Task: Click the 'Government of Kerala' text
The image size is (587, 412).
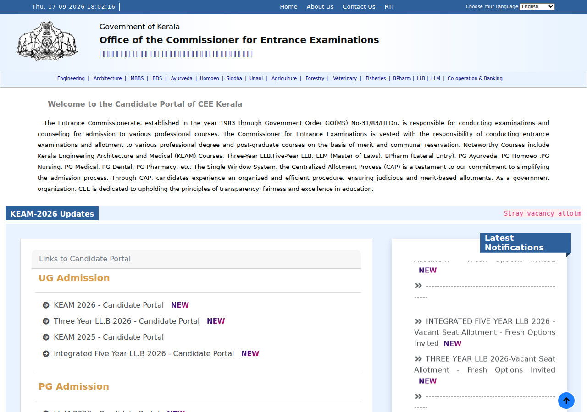Action: coord(139,27)
